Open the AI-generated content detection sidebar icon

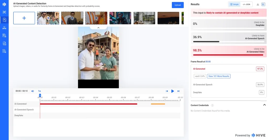[x=4, y=20]
